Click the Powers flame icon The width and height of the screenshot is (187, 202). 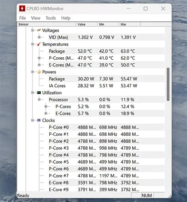tap(39, 72)
